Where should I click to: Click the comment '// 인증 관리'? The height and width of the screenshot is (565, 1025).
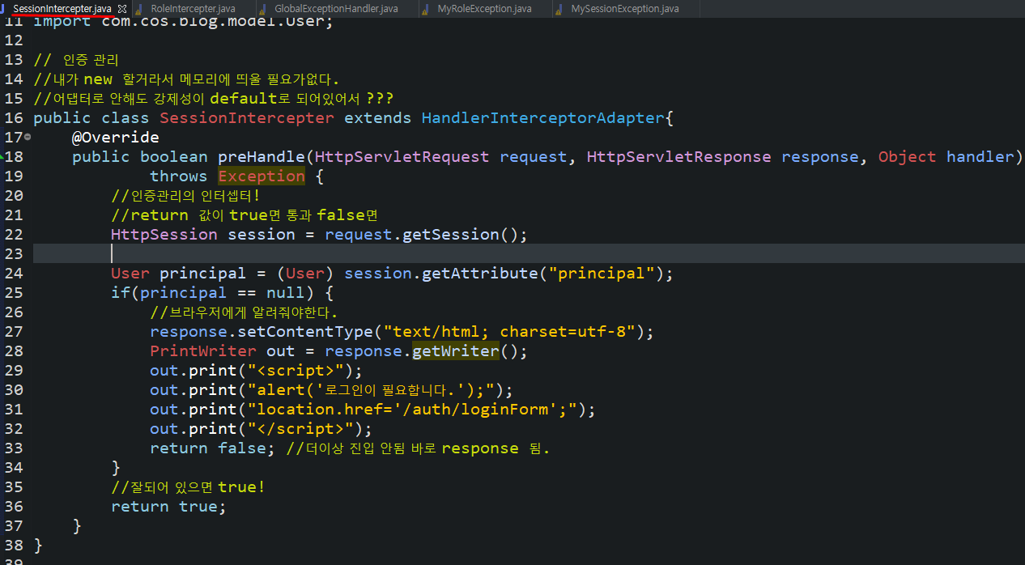tap(76, 59)
